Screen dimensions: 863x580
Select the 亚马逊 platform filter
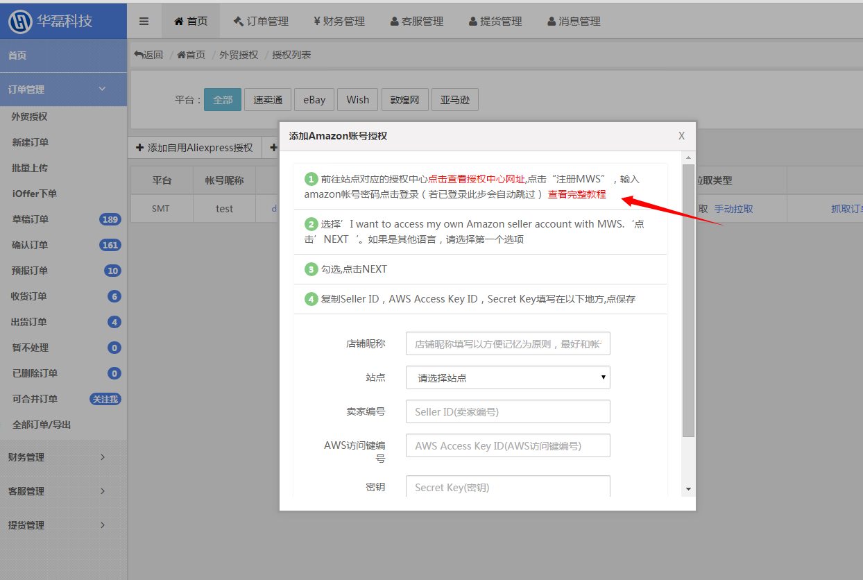(x=454, y=100)
